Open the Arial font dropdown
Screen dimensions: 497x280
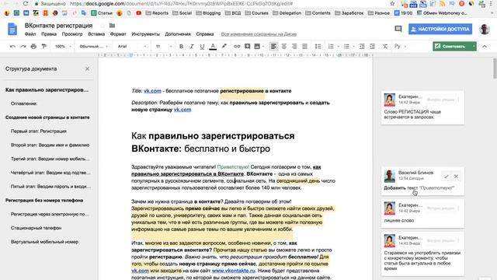(131, 47)
